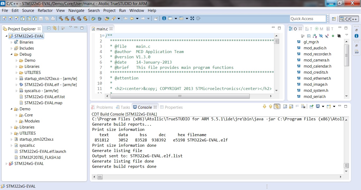The width and height of the screenshot is (361, 190).
Task: Click the Display Selected Console monitor icon
Action: [318, 107]
